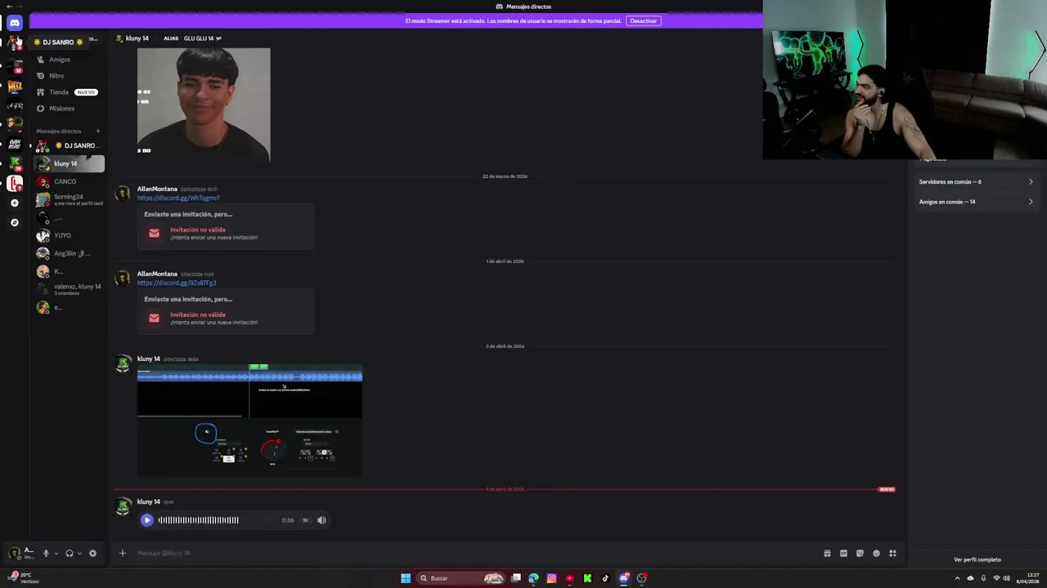Click the NUEVO unread messages marker
The height and width of the screenshot is (588, 1047).
(x=887, y=489)
